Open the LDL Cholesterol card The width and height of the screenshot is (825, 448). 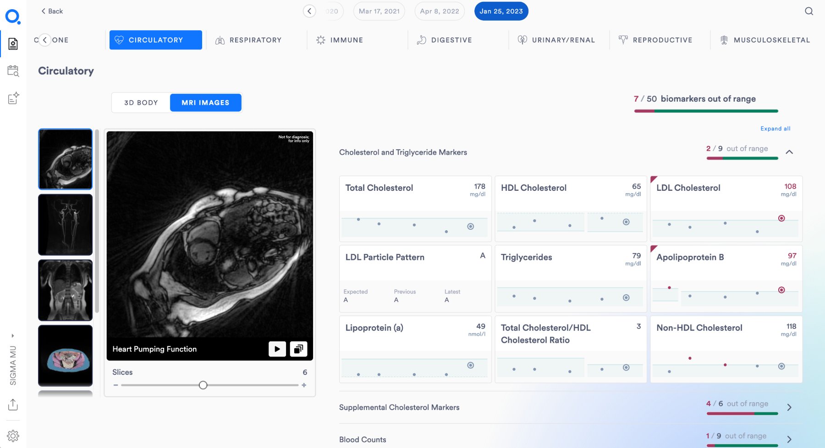(x=726, y=209)
